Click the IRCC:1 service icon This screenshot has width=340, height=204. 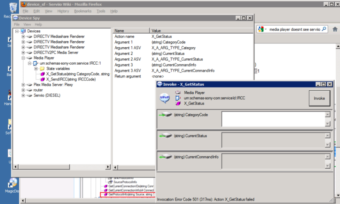[36, 63]
